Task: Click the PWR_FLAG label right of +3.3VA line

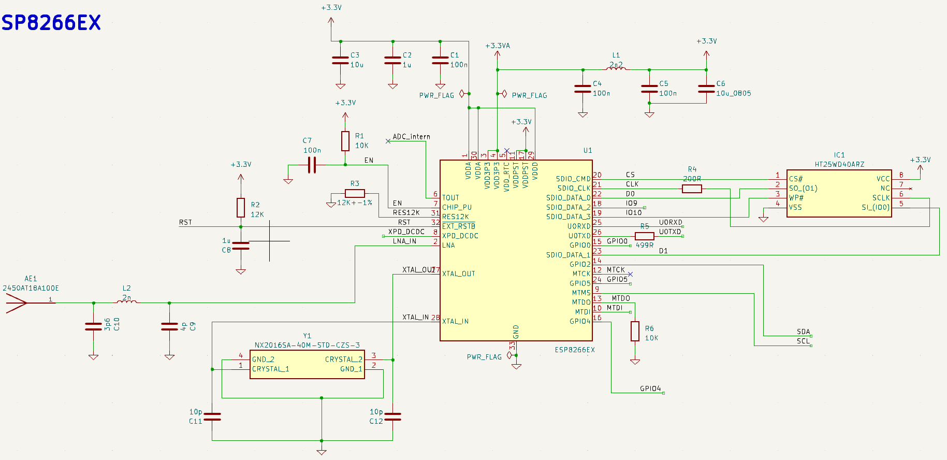Action: [529, 95]
